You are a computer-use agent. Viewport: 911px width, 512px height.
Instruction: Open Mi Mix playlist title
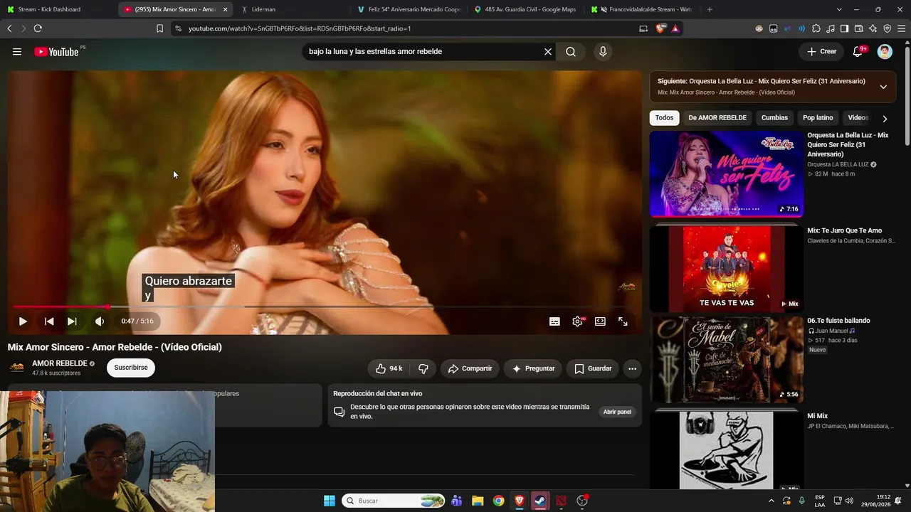817,416
